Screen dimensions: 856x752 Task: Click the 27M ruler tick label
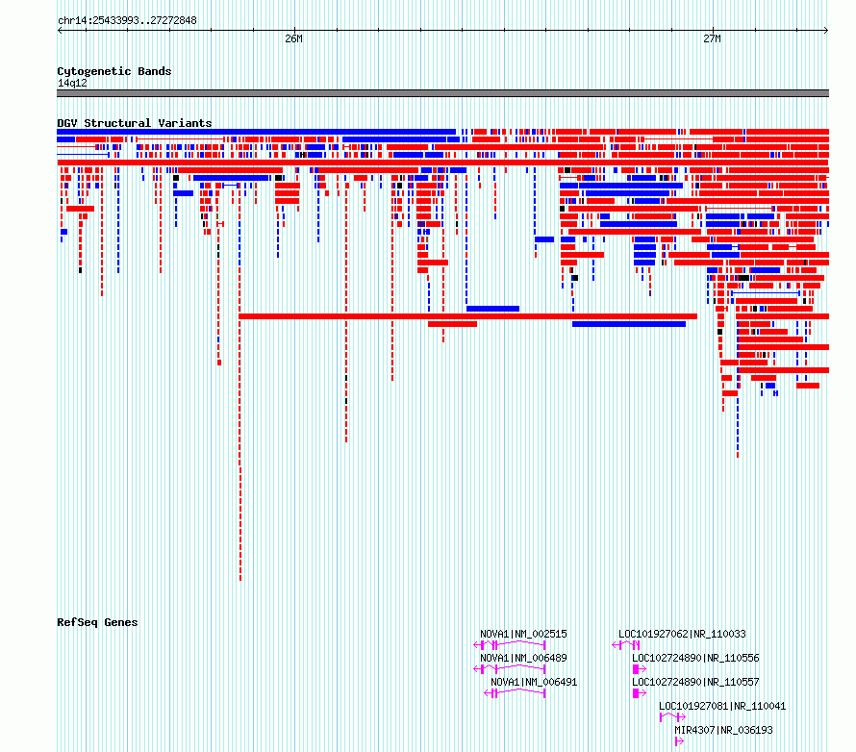coord(712,38)
